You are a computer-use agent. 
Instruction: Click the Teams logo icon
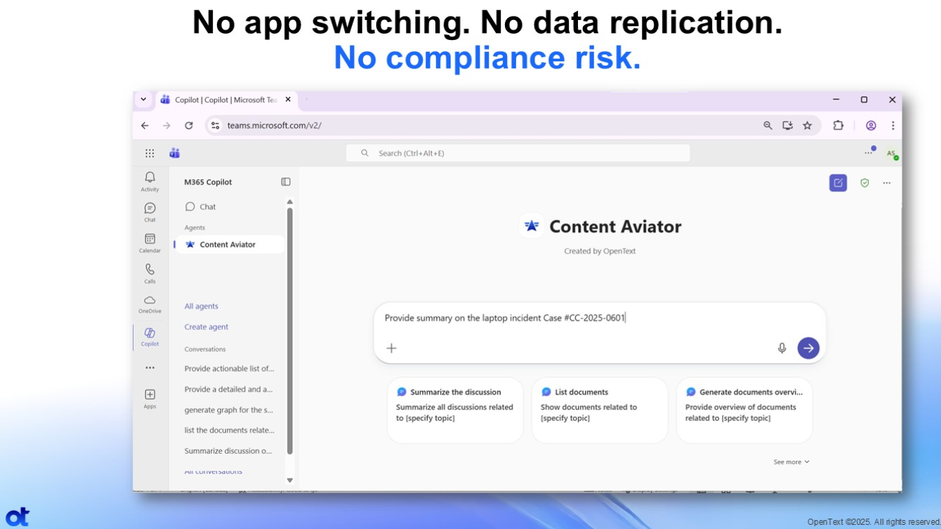click(x=174, y=153)
